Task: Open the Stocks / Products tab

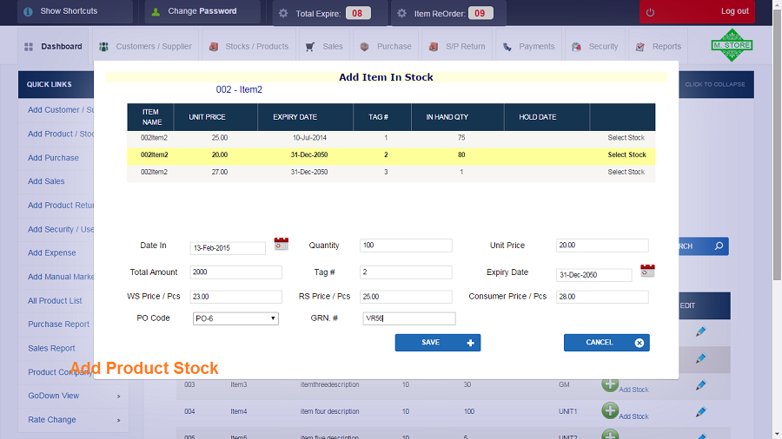Action: (249, 46)
